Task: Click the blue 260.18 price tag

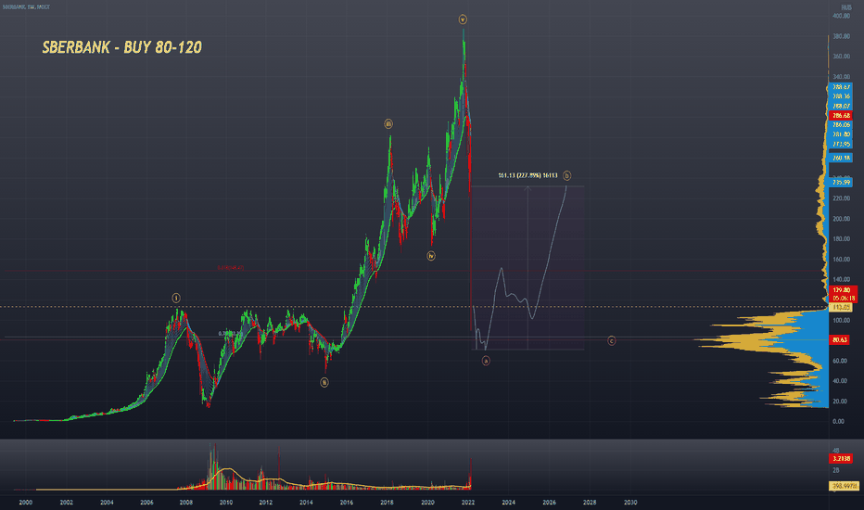Action: [x=841, y=158]
